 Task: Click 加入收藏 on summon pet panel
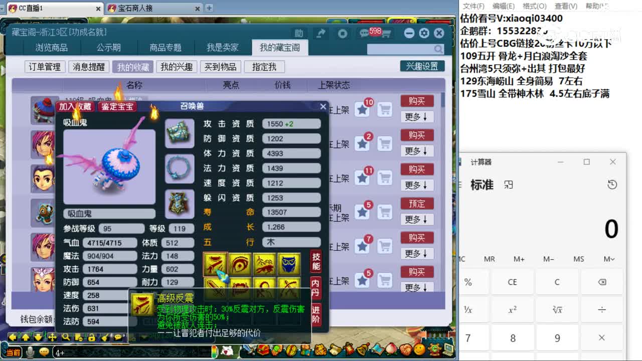tap(75, 106)
